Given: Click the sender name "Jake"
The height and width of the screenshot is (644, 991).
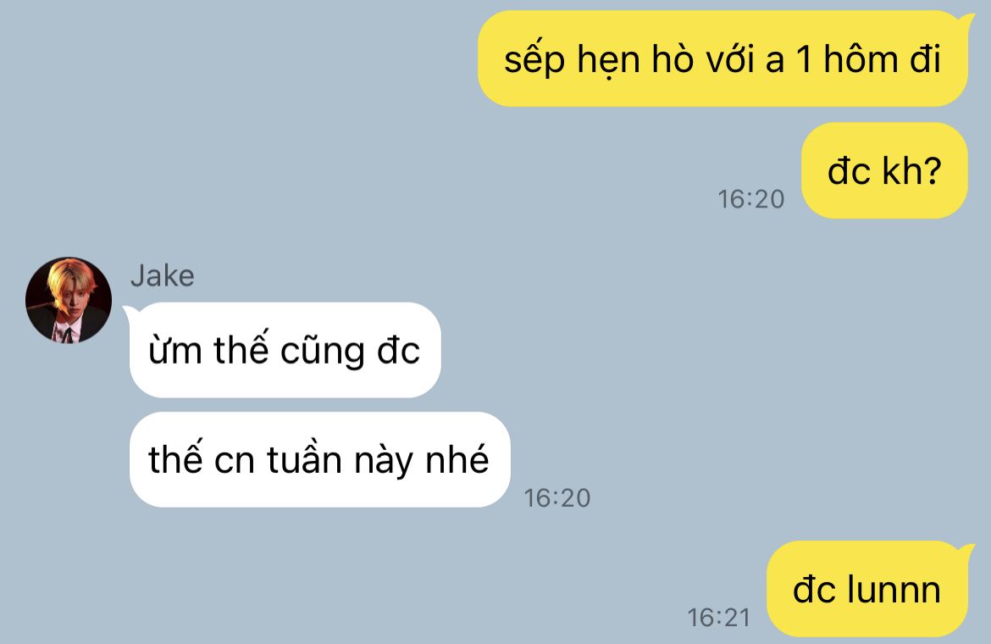Looking at the screenshot, I should pos(163,276).
